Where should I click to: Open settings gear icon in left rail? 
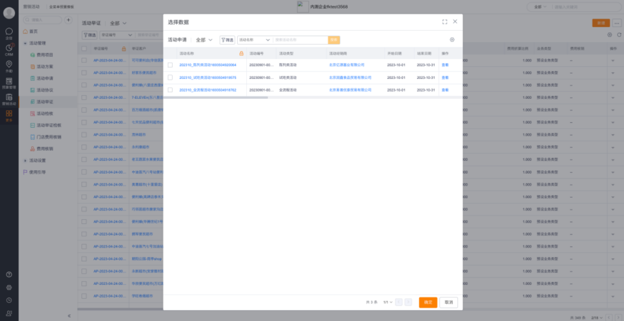(x=9, y=287)
